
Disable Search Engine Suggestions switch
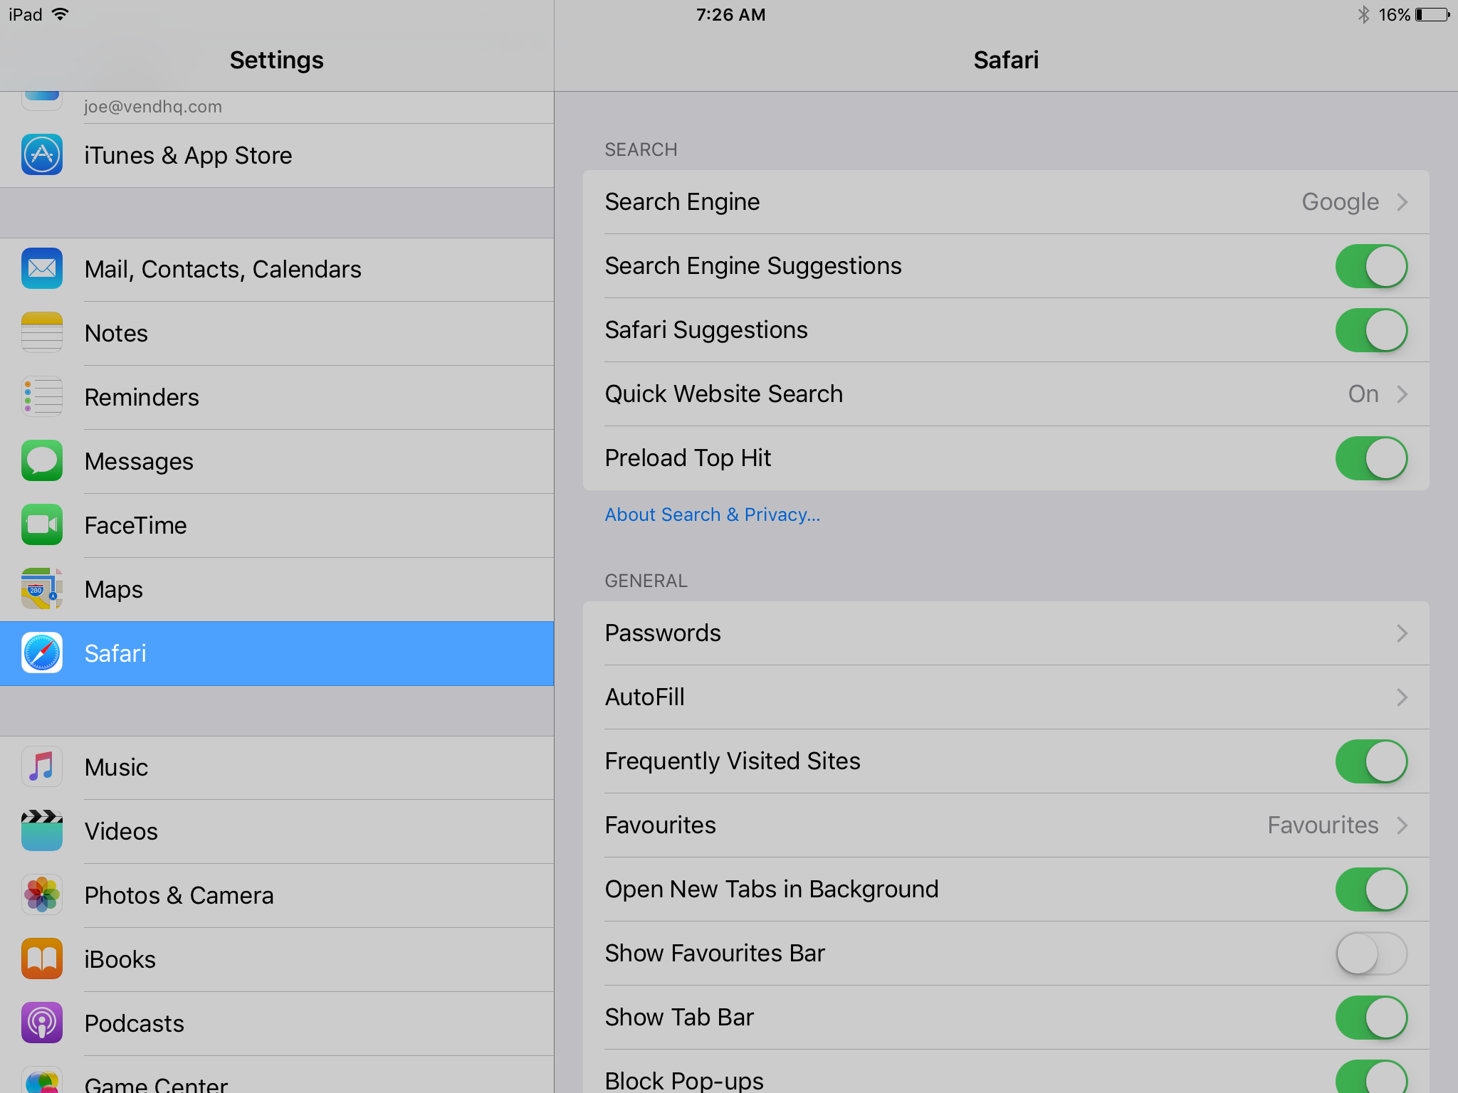1370,266
